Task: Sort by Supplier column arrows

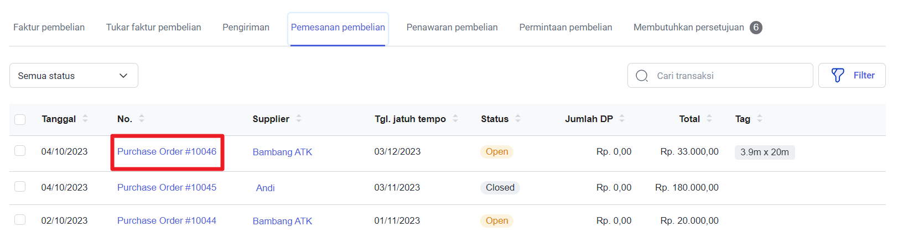Action: (x=299, y=118)
